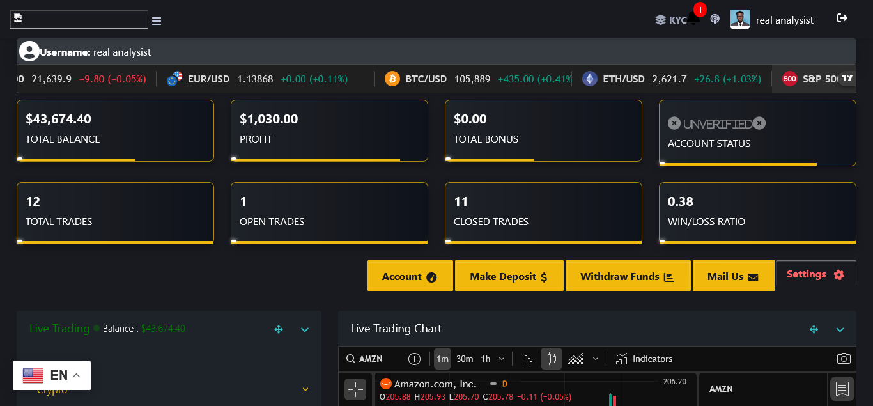Select the BTC/USD ticker item
The height and width of the screenshot is (406, 873).
click(479, 79)
